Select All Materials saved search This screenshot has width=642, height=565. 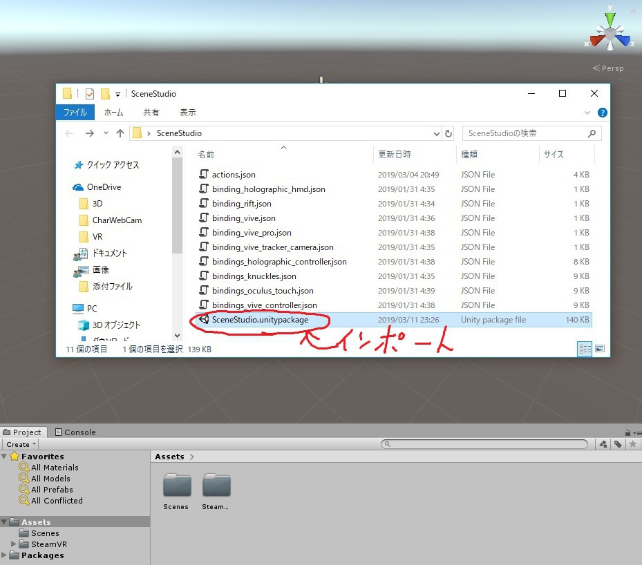[55, 467]
